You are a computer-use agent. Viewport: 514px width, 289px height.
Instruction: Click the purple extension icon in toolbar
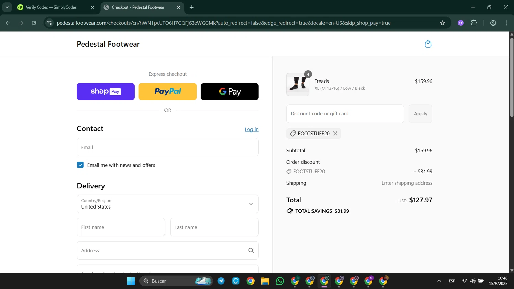[x=461, y=23]
